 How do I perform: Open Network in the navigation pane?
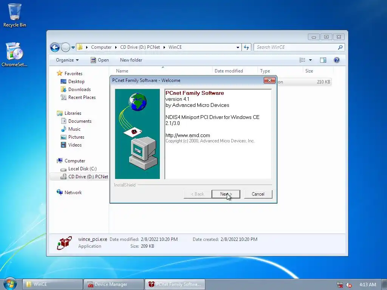[73, 192]
